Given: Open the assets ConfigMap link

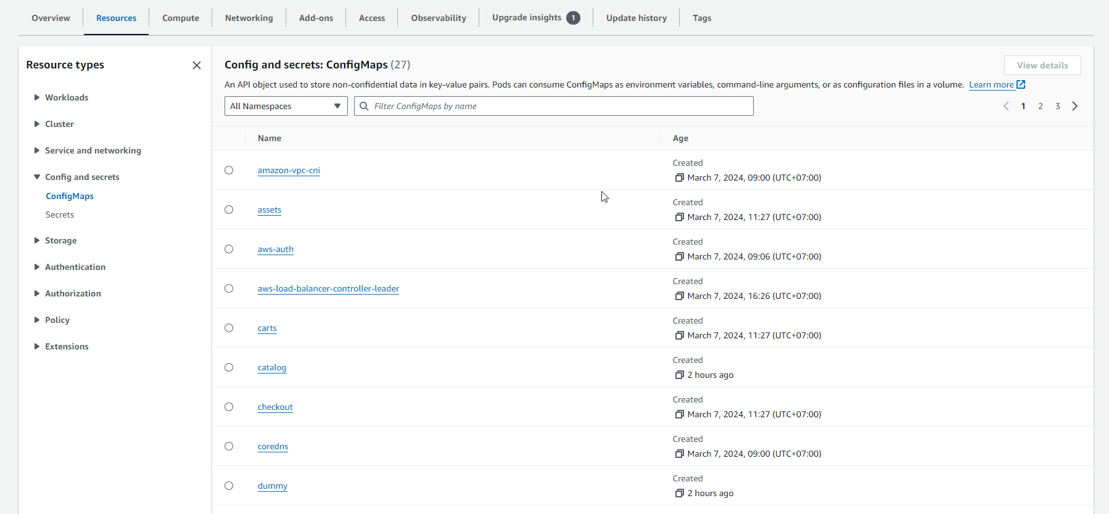Looking at the screenshot, I should tap(270, 210).
